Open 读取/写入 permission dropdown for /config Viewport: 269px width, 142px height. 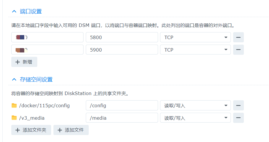tap(195, 105)
